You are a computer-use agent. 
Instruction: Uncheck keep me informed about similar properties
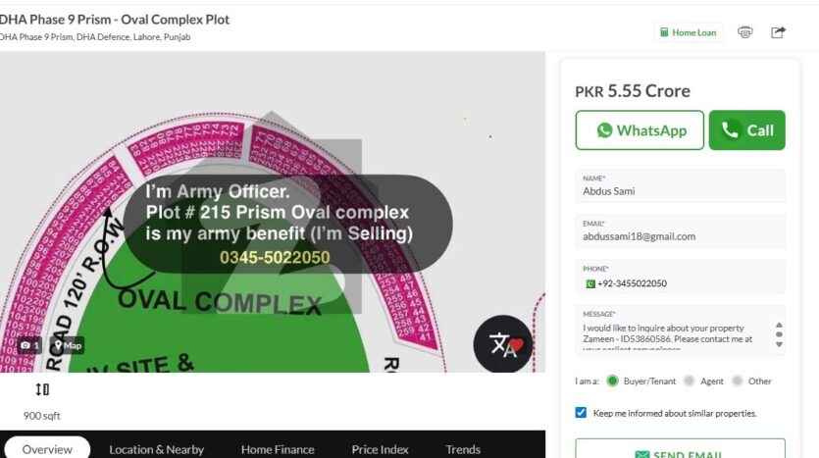582,413
